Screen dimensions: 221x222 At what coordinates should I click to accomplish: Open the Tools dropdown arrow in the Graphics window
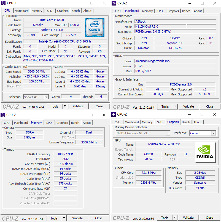coord(175,218)
